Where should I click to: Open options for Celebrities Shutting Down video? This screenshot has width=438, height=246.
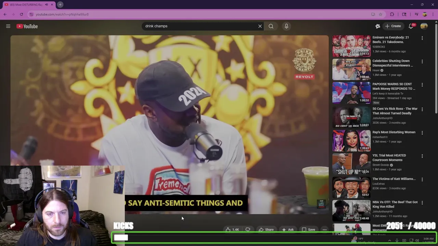click(x=422, y=61)
